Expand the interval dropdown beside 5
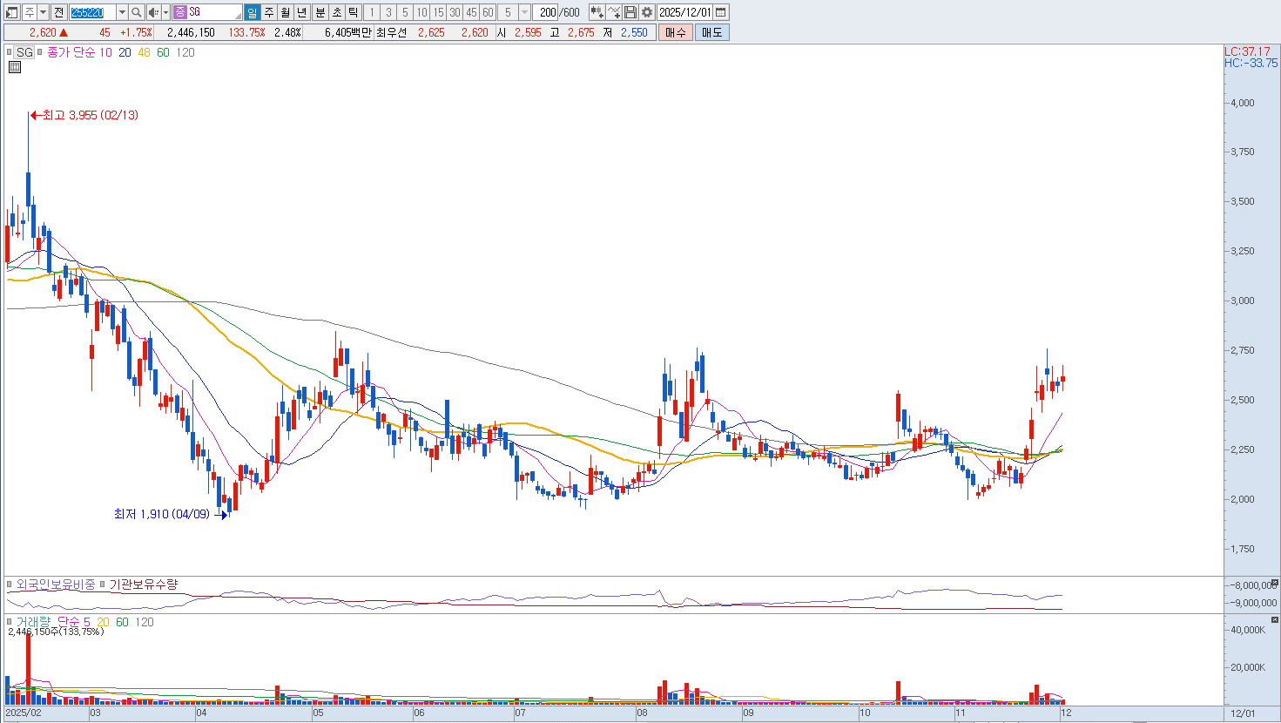Viewport: 1281px width, 723px height. pyautogui.click(x=524, y=12)
